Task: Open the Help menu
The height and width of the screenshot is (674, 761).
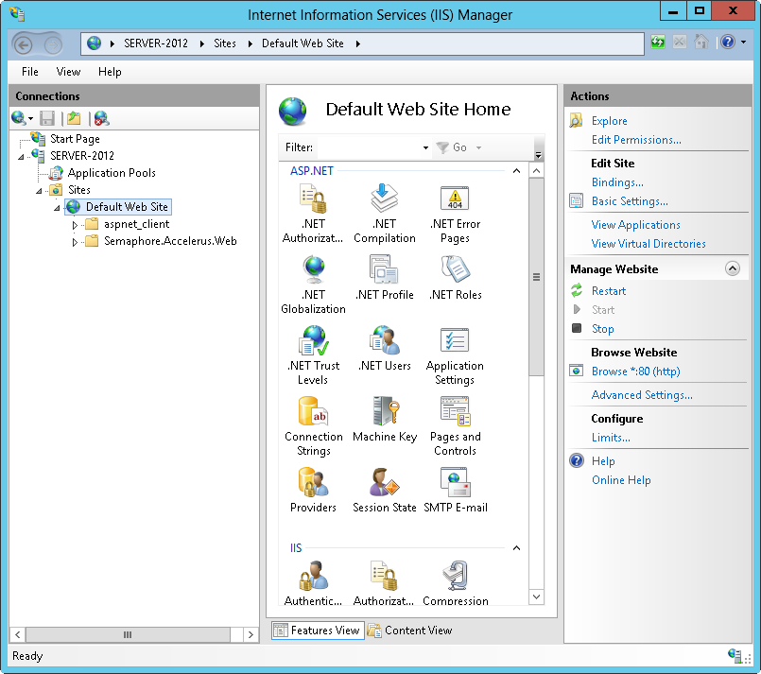Action: point(110,72)
